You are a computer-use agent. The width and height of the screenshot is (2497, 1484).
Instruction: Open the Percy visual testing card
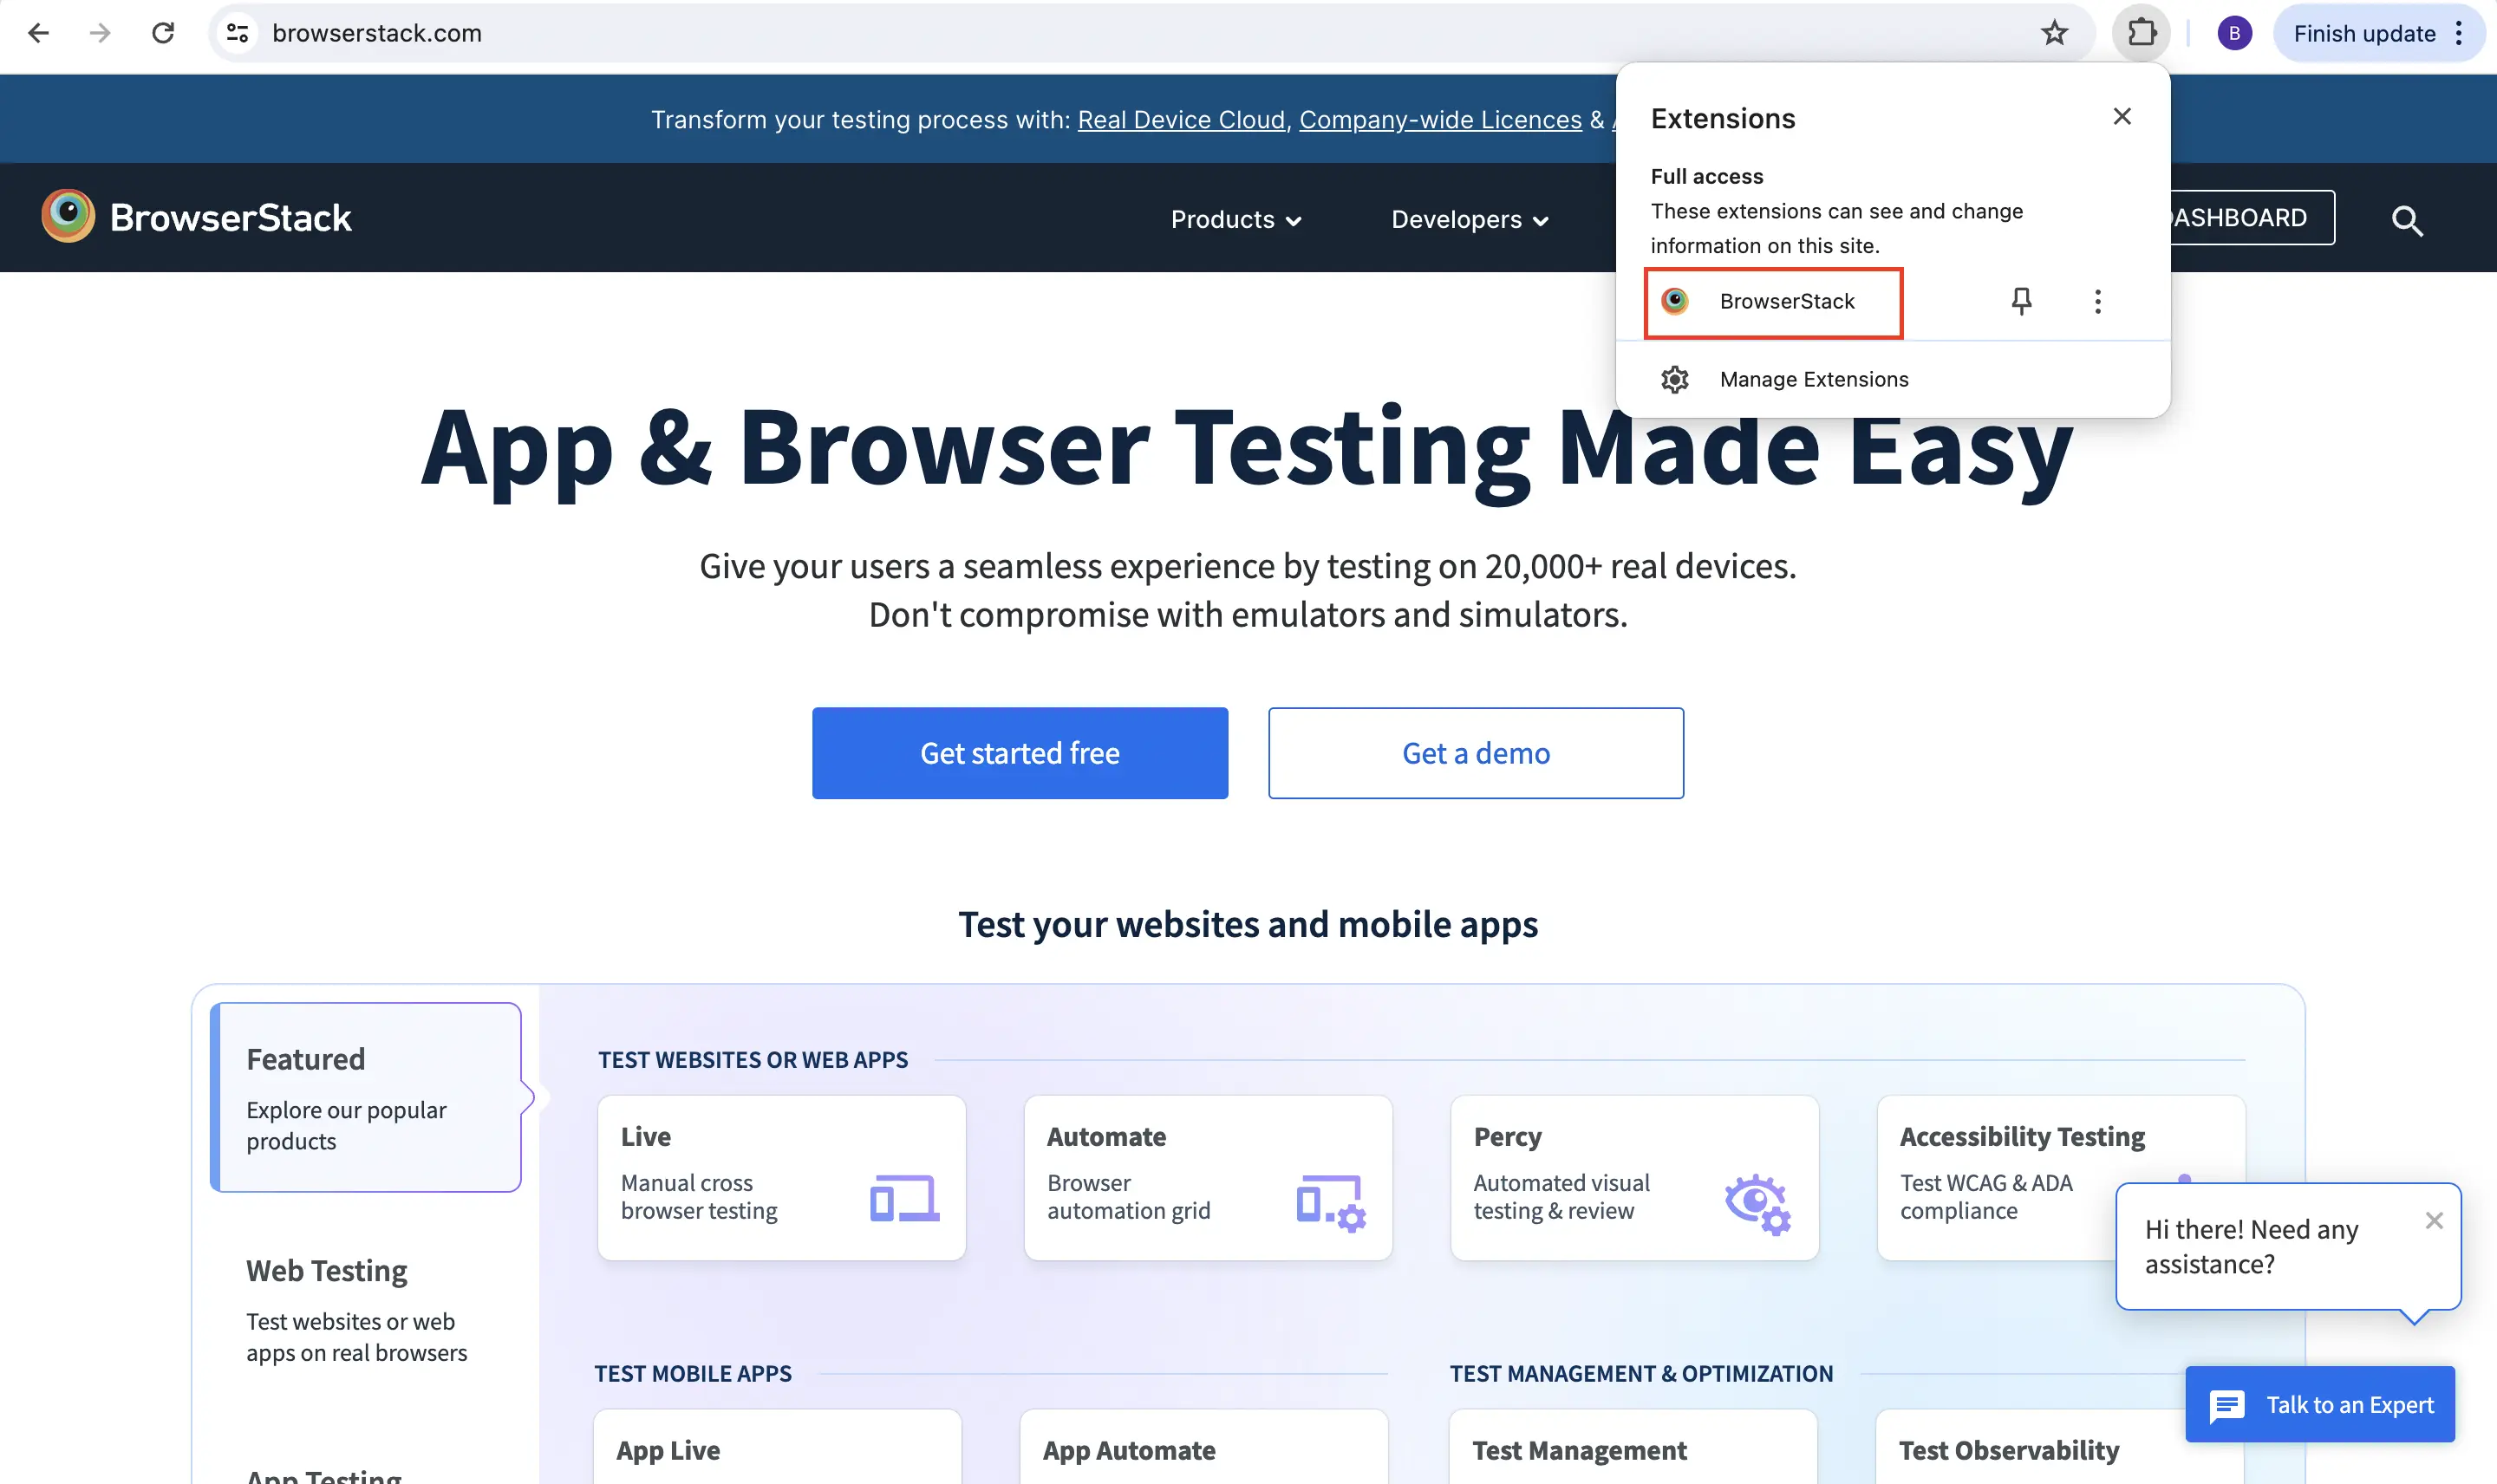coord(1633,1177)
